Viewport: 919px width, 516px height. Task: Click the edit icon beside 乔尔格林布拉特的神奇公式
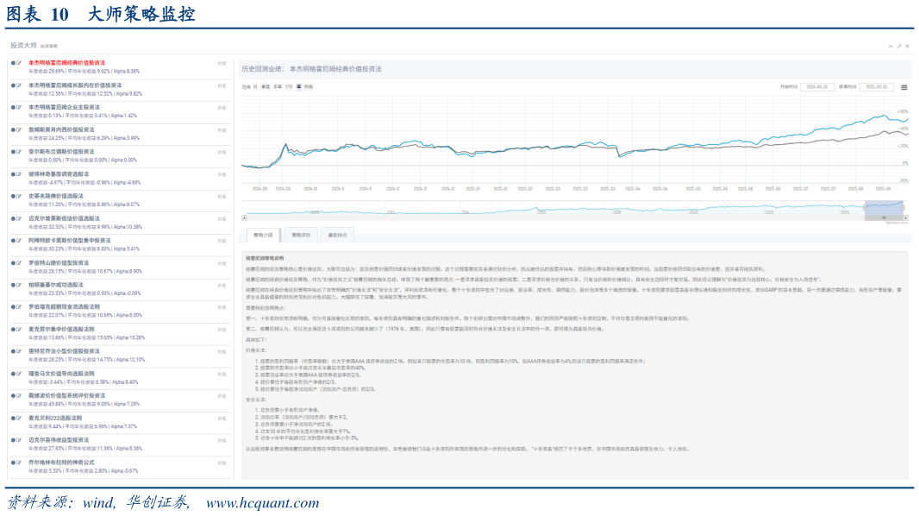(x=19, y=463)
